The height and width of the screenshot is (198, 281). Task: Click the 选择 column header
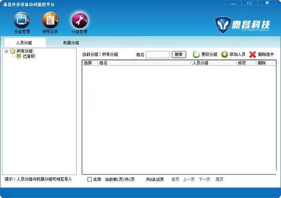tap(90, 63)
